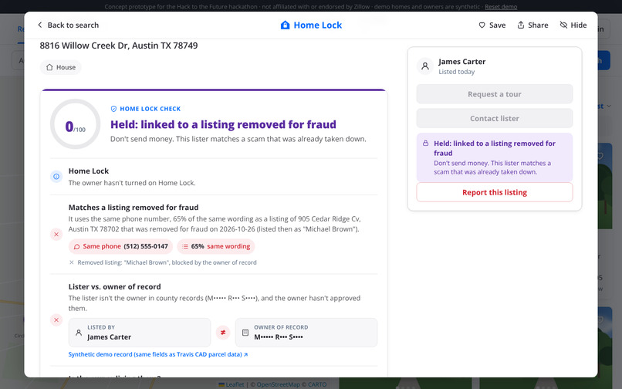This screenshot has height=389, width=622.
Task: Click the not-equal mismatch icon
Action: pyautogui.click(x=223, y=332)
